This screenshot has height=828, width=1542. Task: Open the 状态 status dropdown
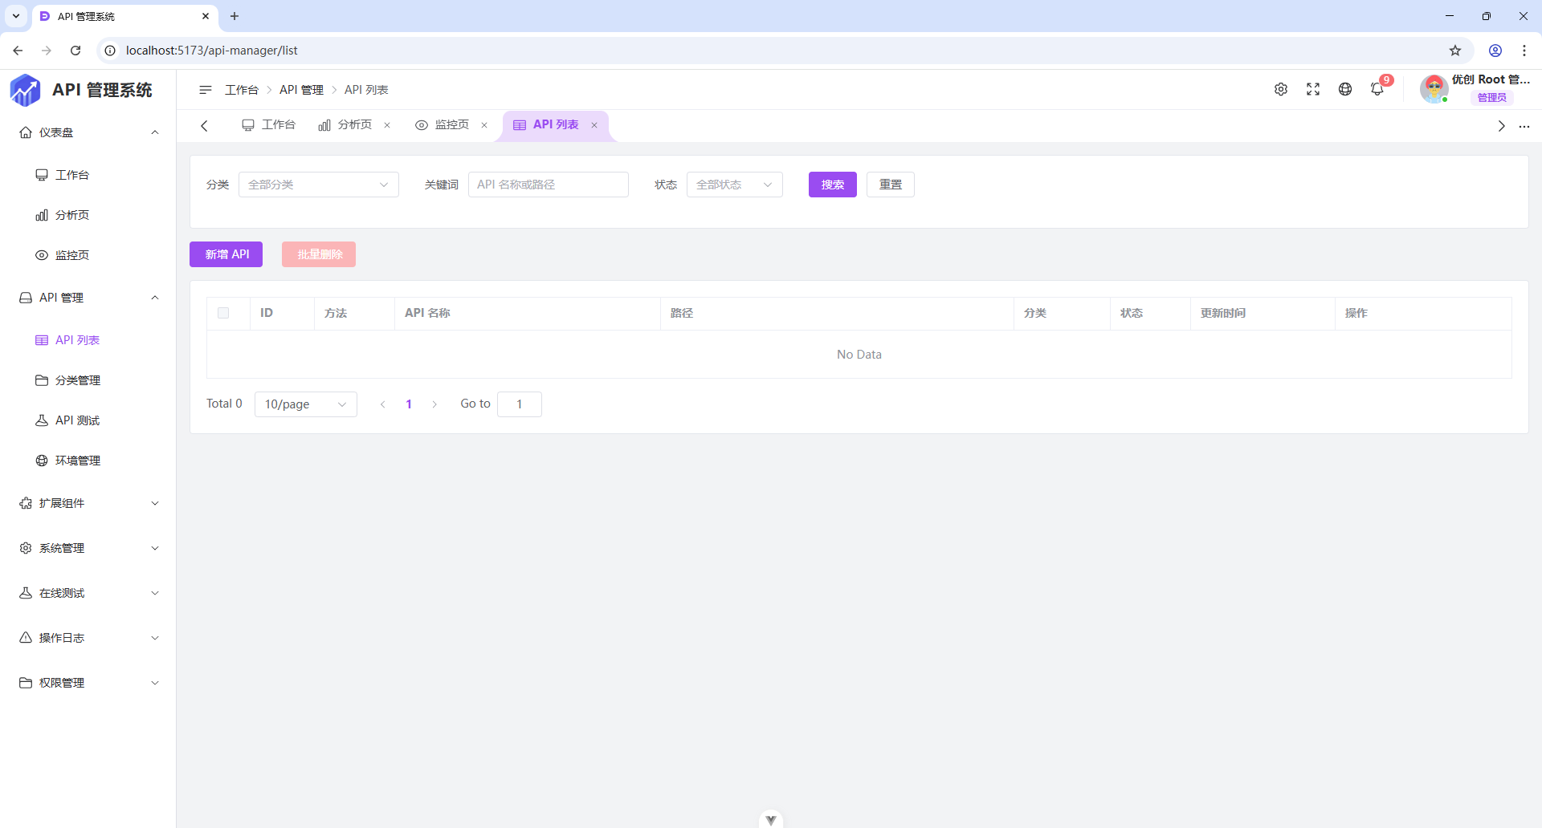(734, 185)
